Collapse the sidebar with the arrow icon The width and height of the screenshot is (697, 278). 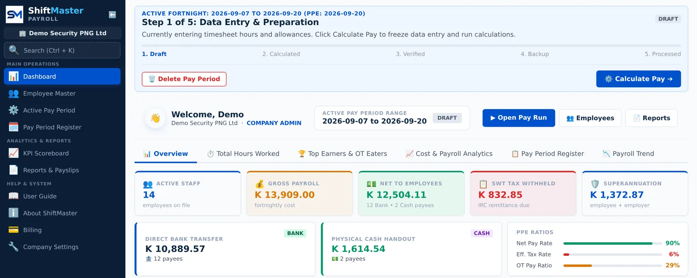coord(112,15)
